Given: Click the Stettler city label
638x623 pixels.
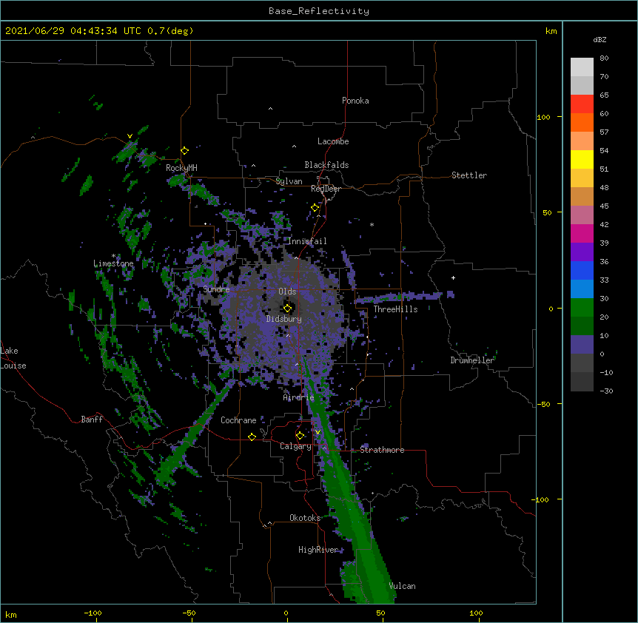Looking at the screenshot, I should 469,175.
